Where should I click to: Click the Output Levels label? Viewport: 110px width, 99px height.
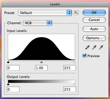19,77
